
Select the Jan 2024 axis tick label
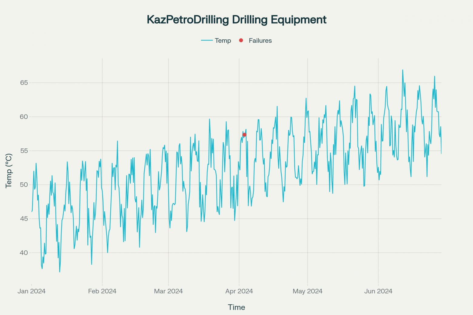pyautogui.click(x=31, y=291)
